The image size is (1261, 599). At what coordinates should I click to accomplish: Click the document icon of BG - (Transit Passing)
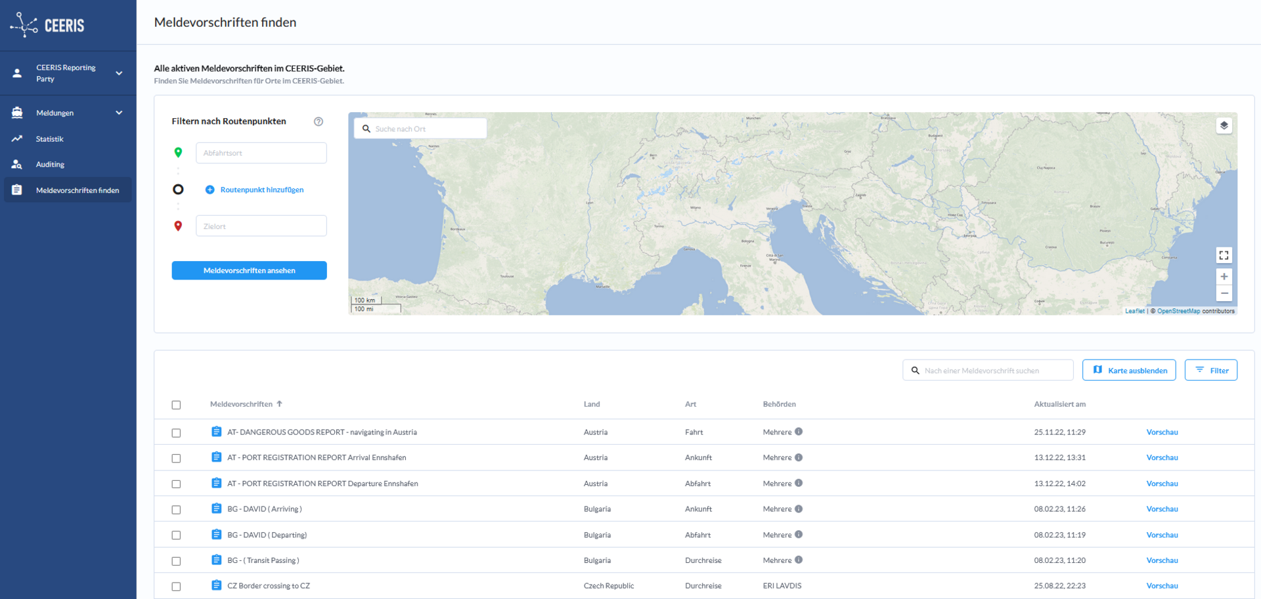pyautogui.click(x=216, y=560)
